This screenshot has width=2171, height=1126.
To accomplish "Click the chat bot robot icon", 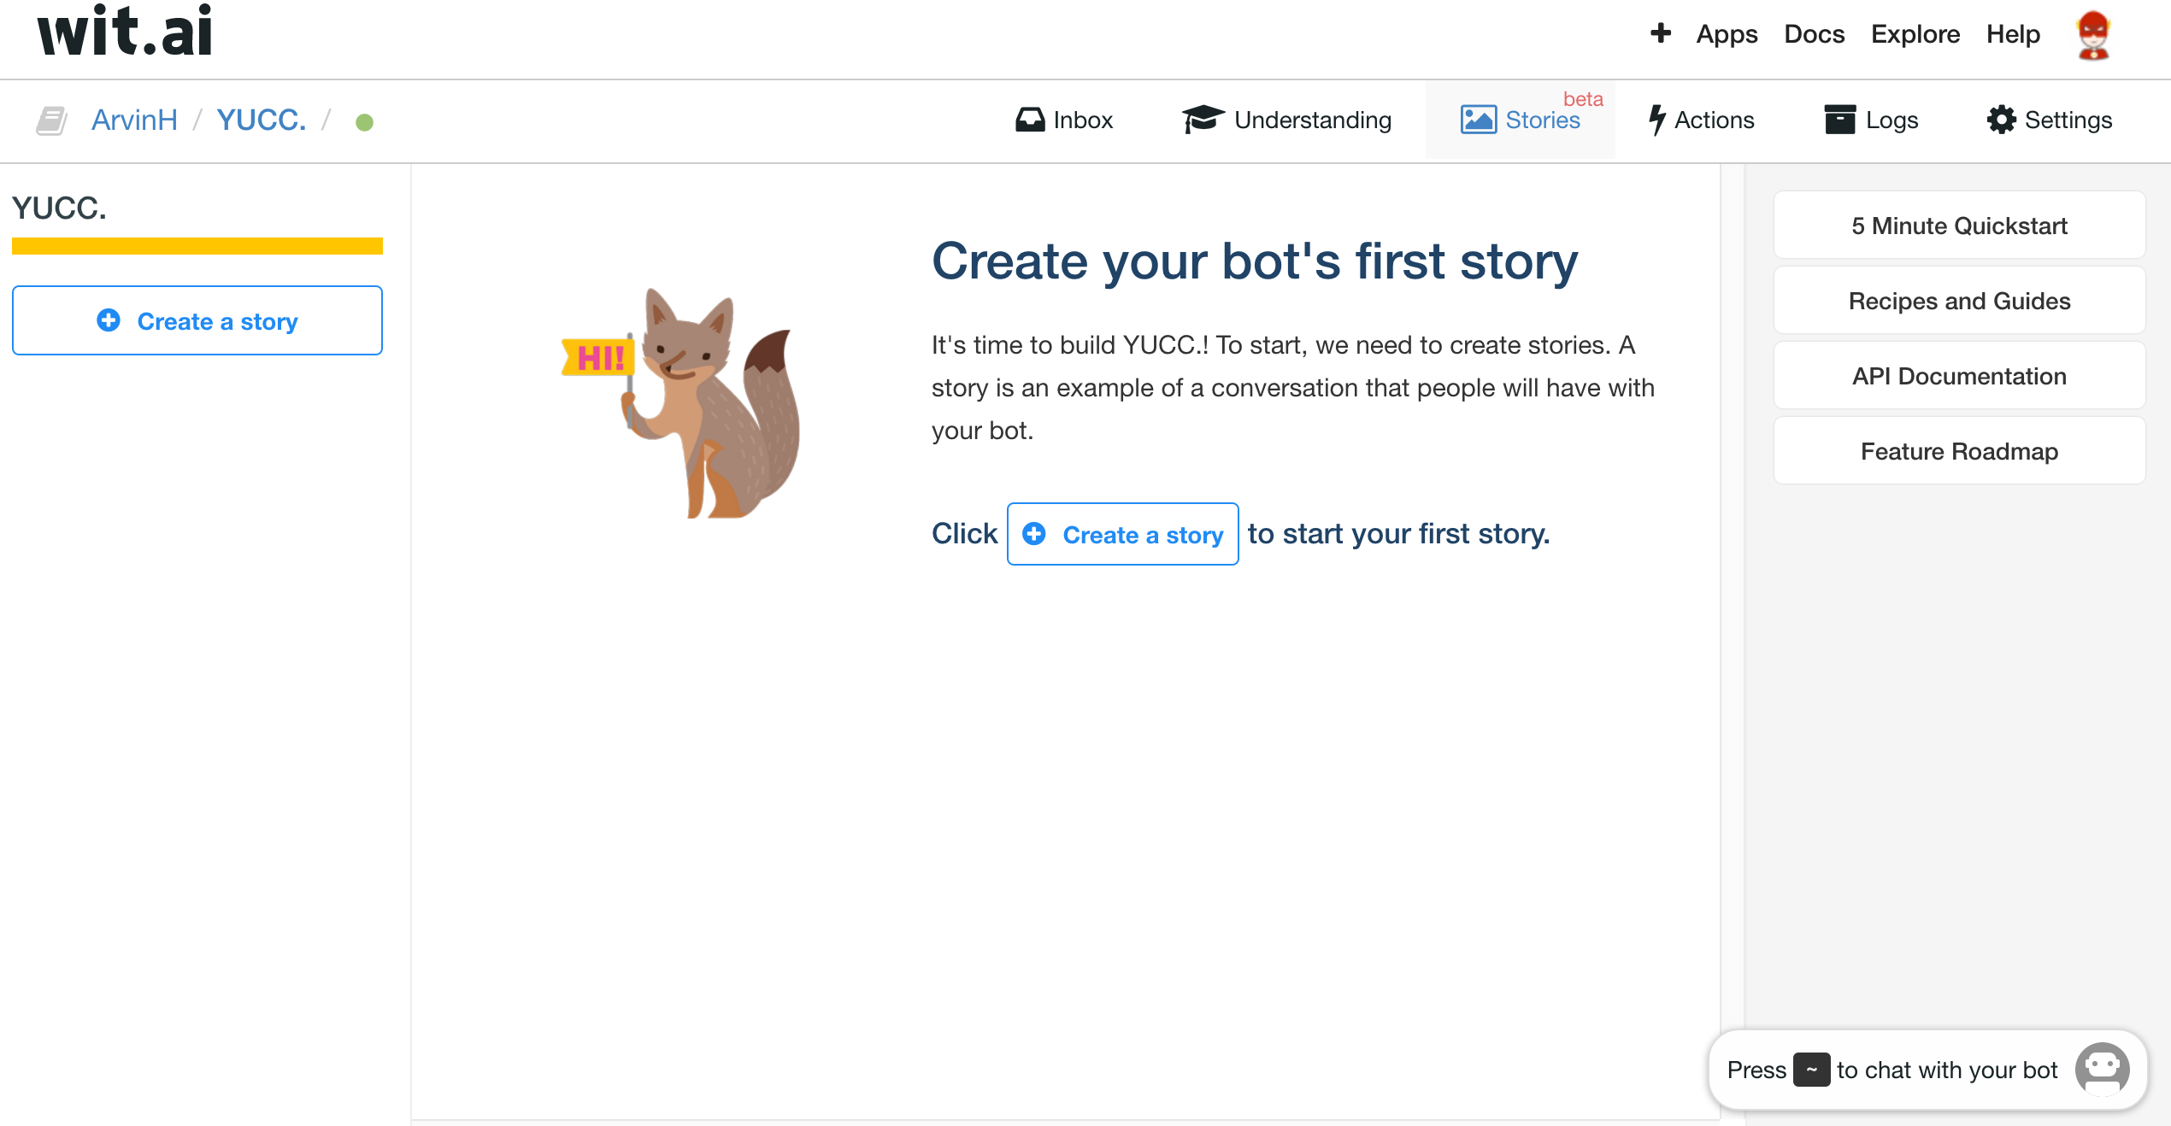I will (2102, 1069).
